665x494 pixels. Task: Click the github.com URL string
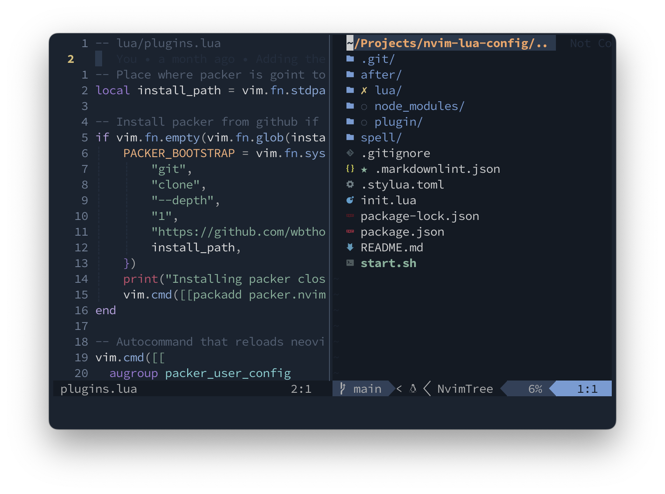point(238,232)
